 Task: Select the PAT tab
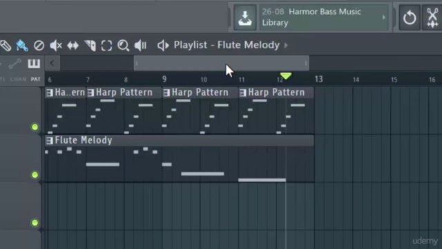[x=35, y=80]
